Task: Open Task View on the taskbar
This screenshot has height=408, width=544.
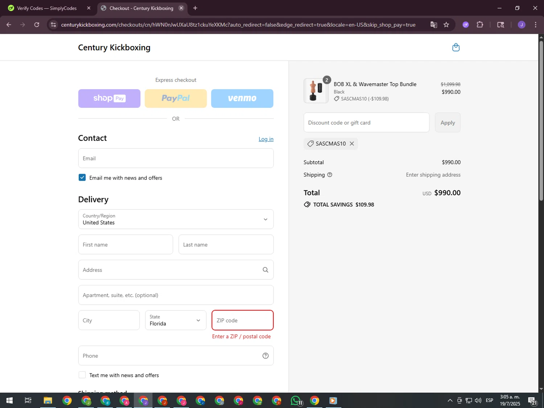Action: [28, 400]
